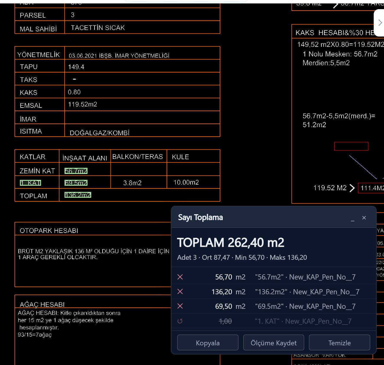This screenshot has height=365, width=384.
Task: Click the "56.7m2" New_KAP_Pen_No__7 row label
Action: (x=305, y=277)
